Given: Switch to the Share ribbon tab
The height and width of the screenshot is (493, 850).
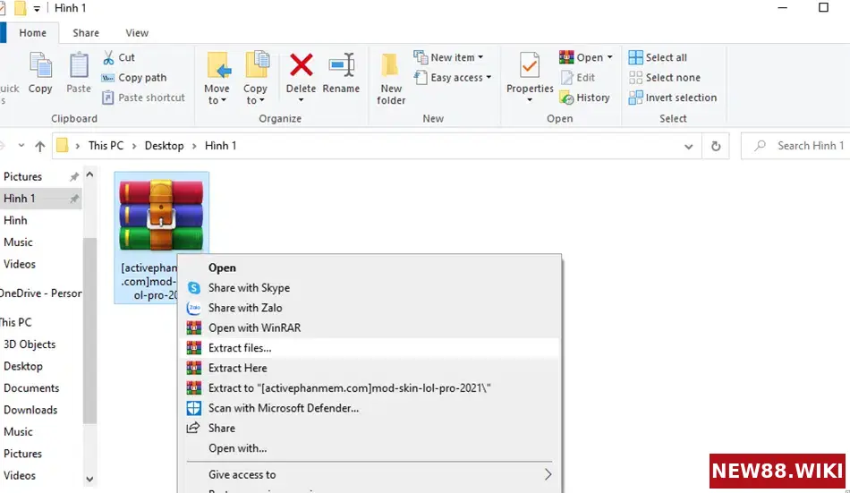Looking at the screenshot, I should click(86, 32).
